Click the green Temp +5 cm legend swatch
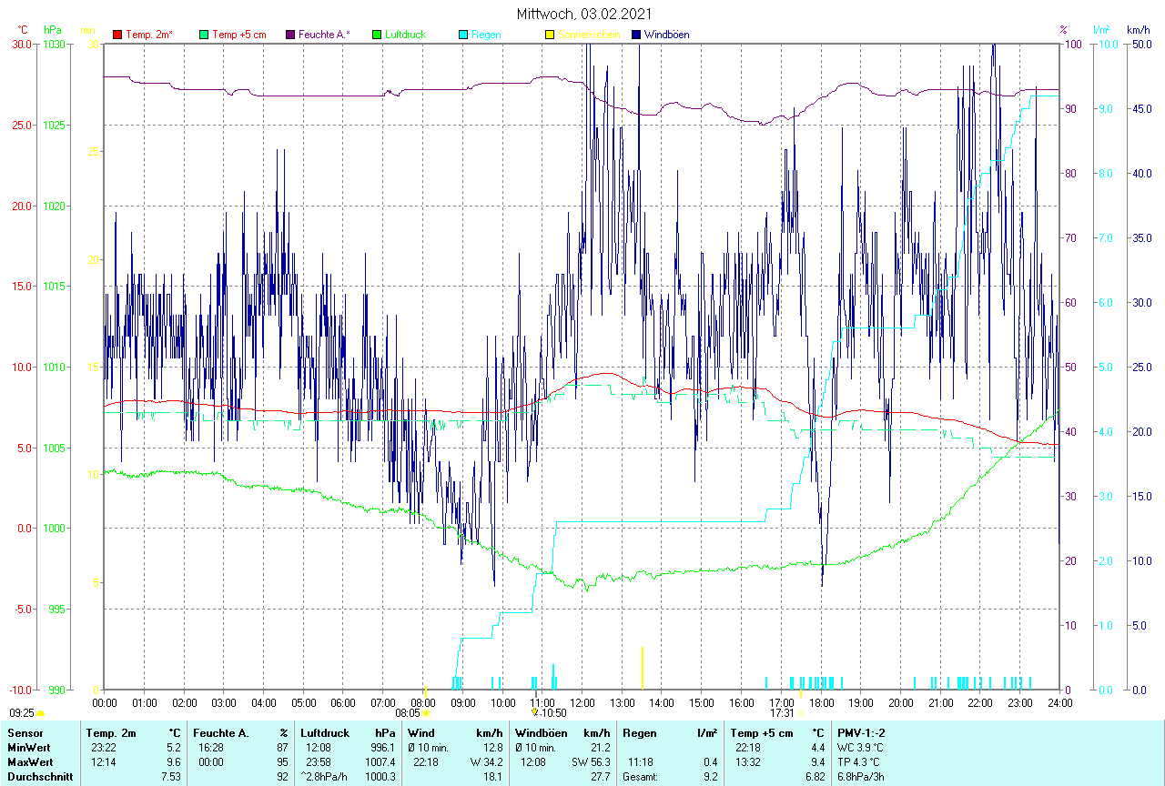Image resolution: width=1165 pixels, height=786 pixels. [204, 35]
